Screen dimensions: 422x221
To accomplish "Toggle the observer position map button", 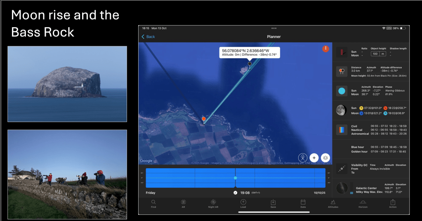I will click(x=303, y=158).
